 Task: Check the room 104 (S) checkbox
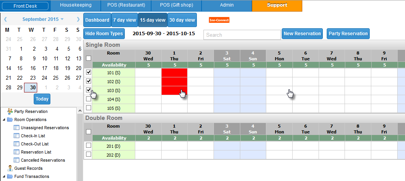click(x=88, y=99)
